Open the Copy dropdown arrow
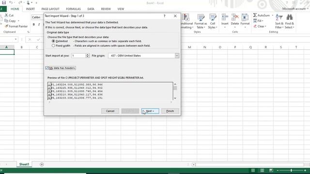 [x=18, y=21]
